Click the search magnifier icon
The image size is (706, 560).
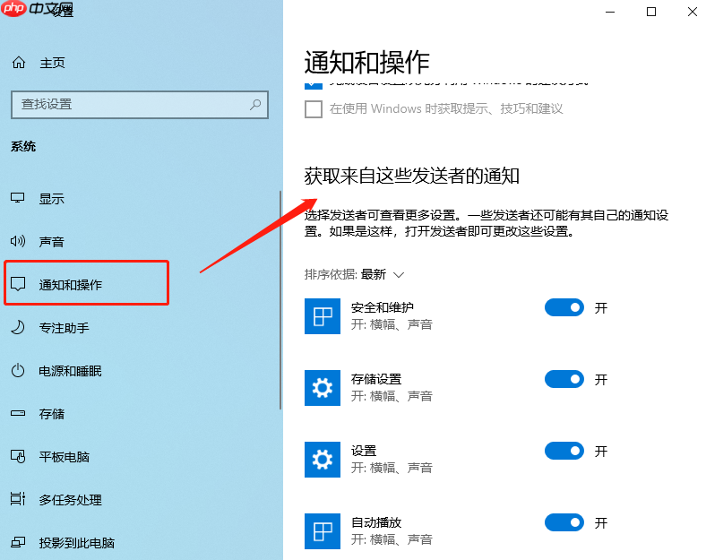[x=255, y=105]
